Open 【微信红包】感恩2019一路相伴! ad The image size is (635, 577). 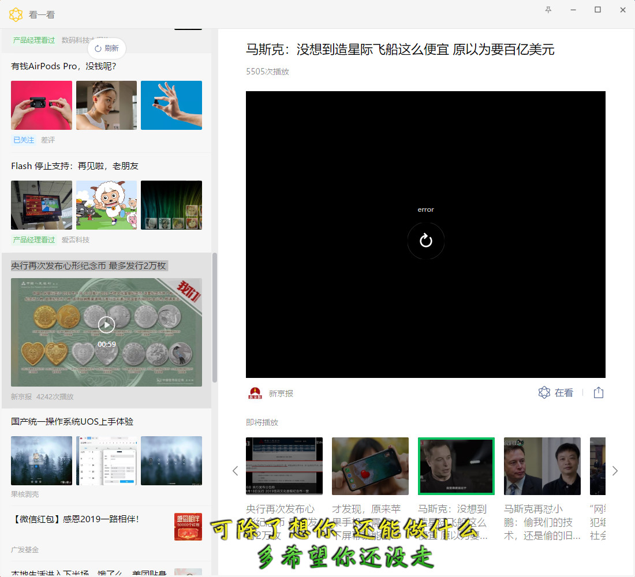[76, 519]
